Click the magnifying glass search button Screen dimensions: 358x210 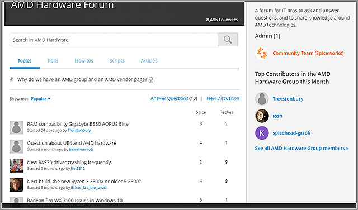click(x=228, y=40)
